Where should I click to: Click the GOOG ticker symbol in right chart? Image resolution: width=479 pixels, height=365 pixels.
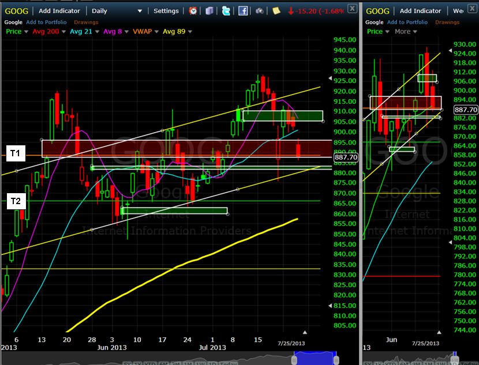tap(377, 11)
